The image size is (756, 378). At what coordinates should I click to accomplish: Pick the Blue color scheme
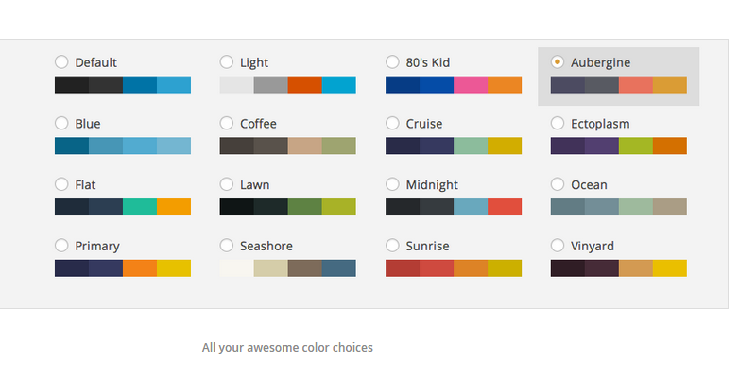pyautogui.click(x=61, y=124)
